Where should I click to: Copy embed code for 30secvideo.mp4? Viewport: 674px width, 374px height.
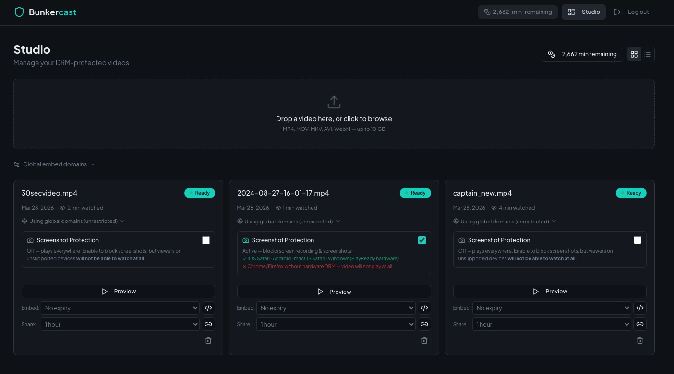pos(208,308)
